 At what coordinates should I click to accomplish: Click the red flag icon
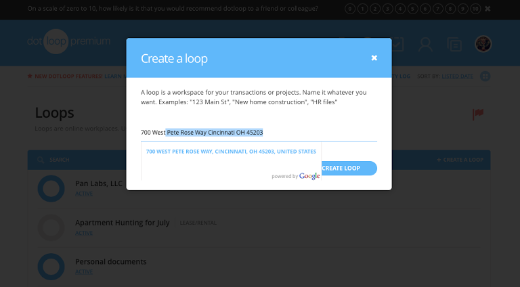coord(478,114)
